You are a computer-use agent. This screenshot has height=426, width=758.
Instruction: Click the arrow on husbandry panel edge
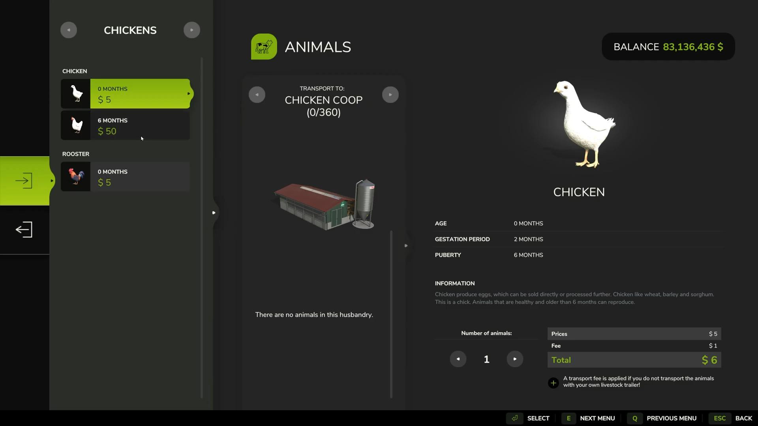pos(406,246)
